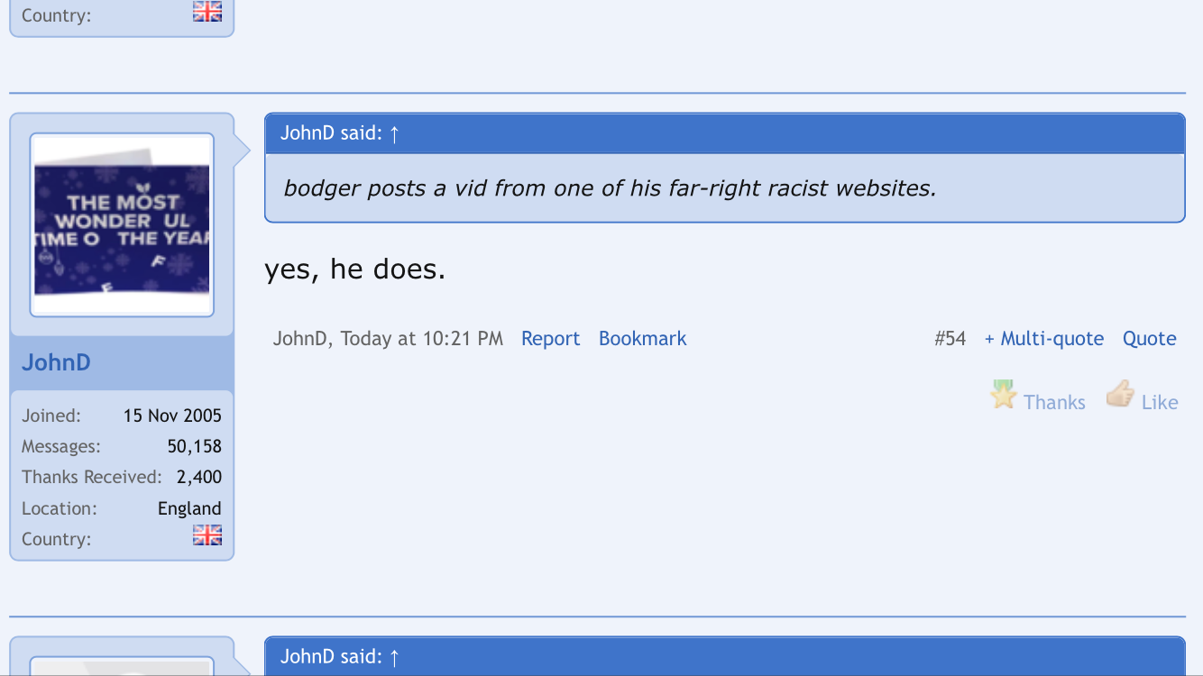Select the post text 'yes, he does.'
This screenshot has height=676, width=1203.
point(354,269)
